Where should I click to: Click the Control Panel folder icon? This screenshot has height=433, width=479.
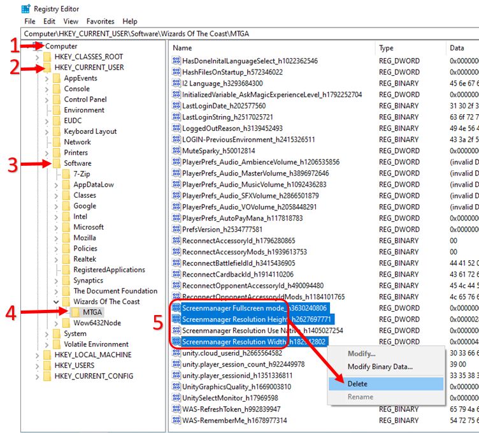57,99
